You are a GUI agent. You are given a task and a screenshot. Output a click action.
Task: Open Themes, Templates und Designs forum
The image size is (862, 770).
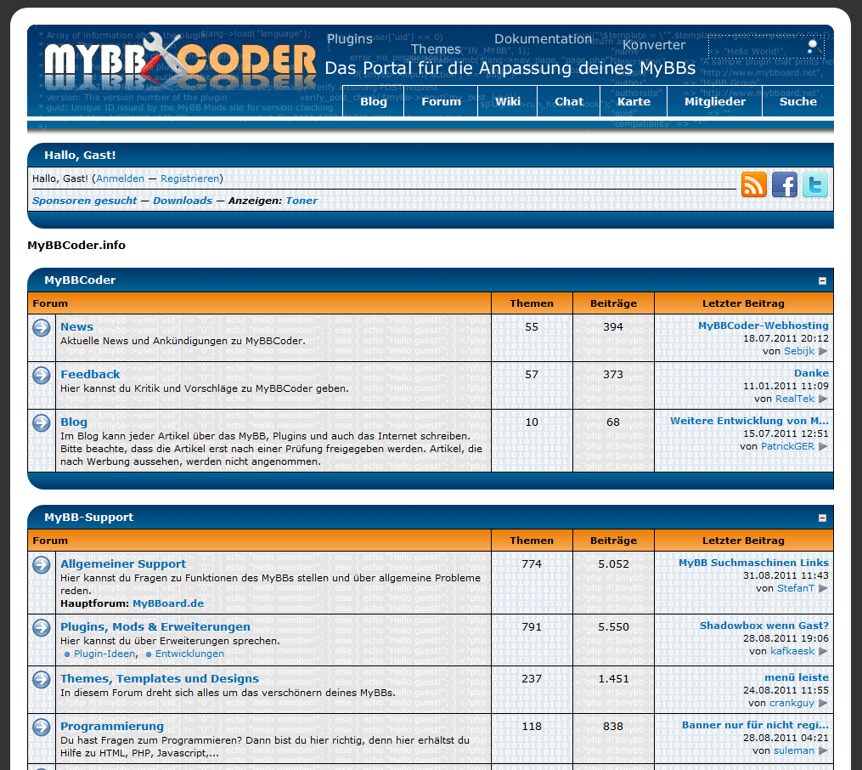pos(160,678)
